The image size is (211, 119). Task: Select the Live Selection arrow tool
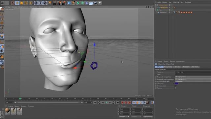(x=13, y=3)
